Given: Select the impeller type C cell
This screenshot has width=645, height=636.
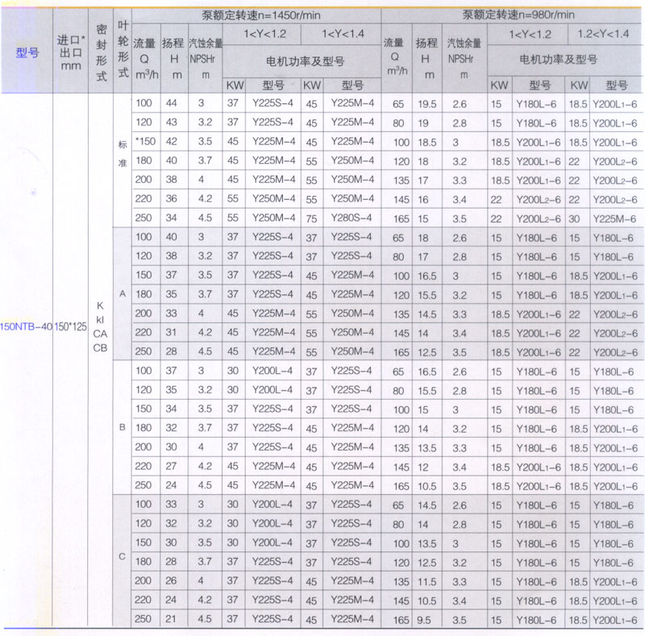Looking at the screenshot, I should tap(123, 558).
